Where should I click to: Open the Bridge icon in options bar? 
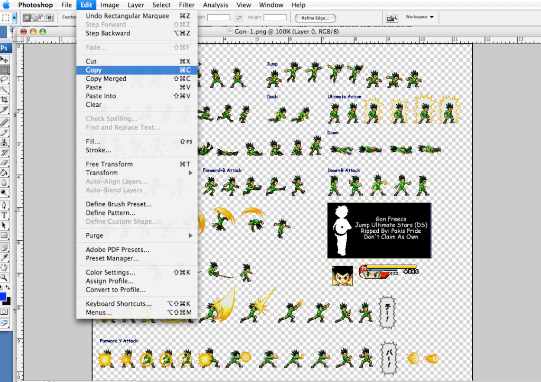click(392, 17)
